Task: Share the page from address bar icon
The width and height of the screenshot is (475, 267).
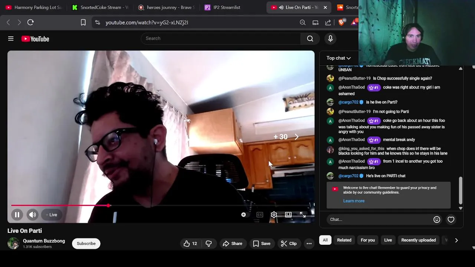Action: (x=328, y=23)
